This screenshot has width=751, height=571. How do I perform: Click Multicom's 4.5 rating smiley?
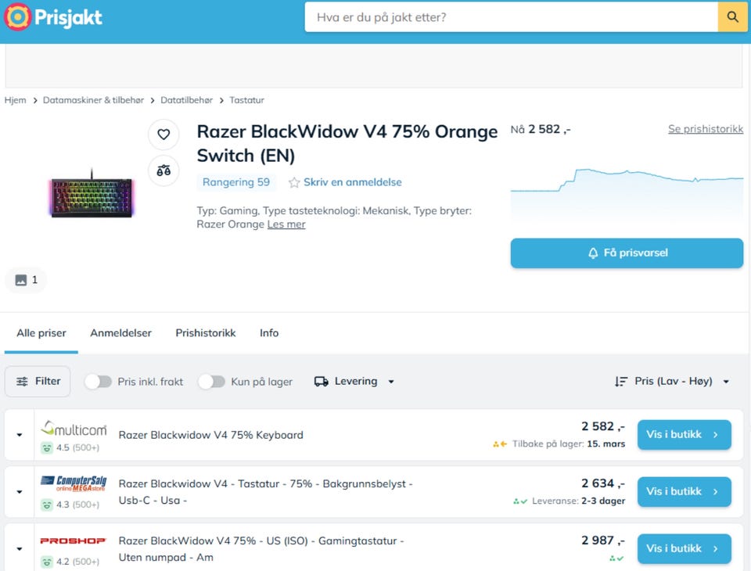(x=47, y=448)
